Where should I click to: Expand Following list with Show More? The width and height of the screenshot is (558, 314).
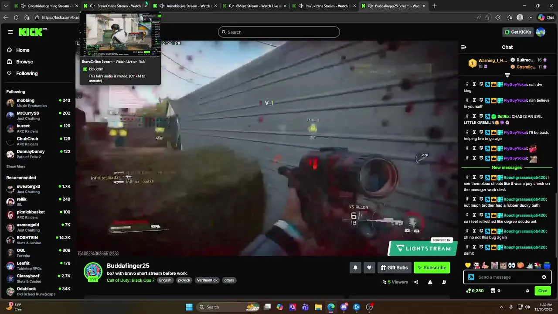[16, 167]
